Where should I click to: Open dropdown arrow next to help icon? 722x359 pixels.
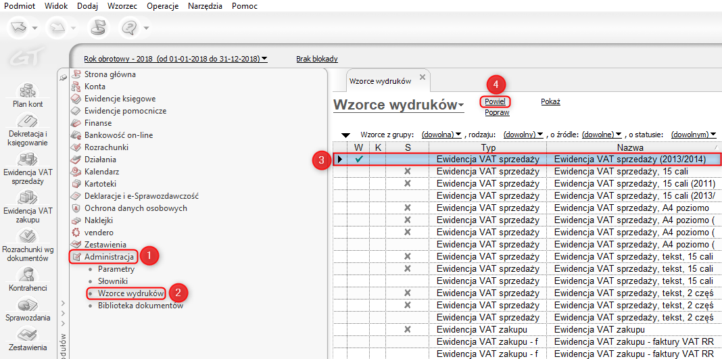147,28
